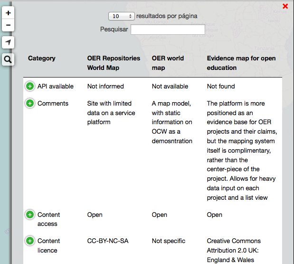The height and width of the screenshot is (264, 294).
Task: Click the 'Pesquisar' label
Action: tap(114, 29)
